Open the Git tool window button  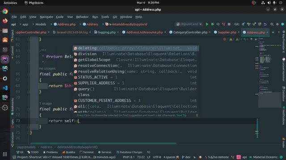pyautogui.click(x=20, y=152)
